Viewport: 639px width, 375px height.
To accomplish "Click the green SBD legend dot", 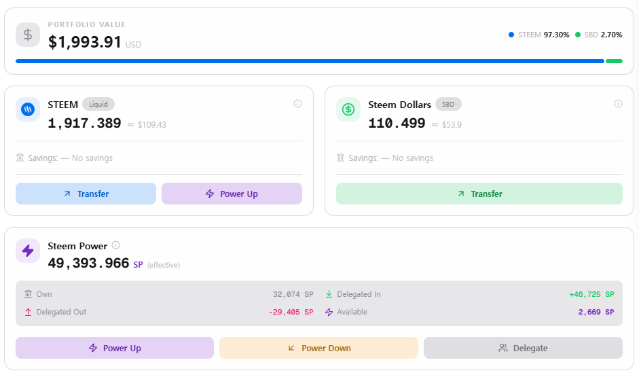I will tap(577, 35).
